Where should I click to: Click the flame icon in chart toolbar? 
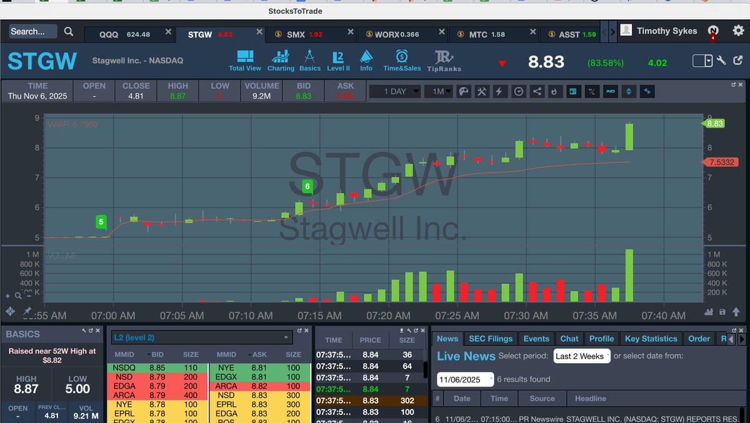[554, 91]
